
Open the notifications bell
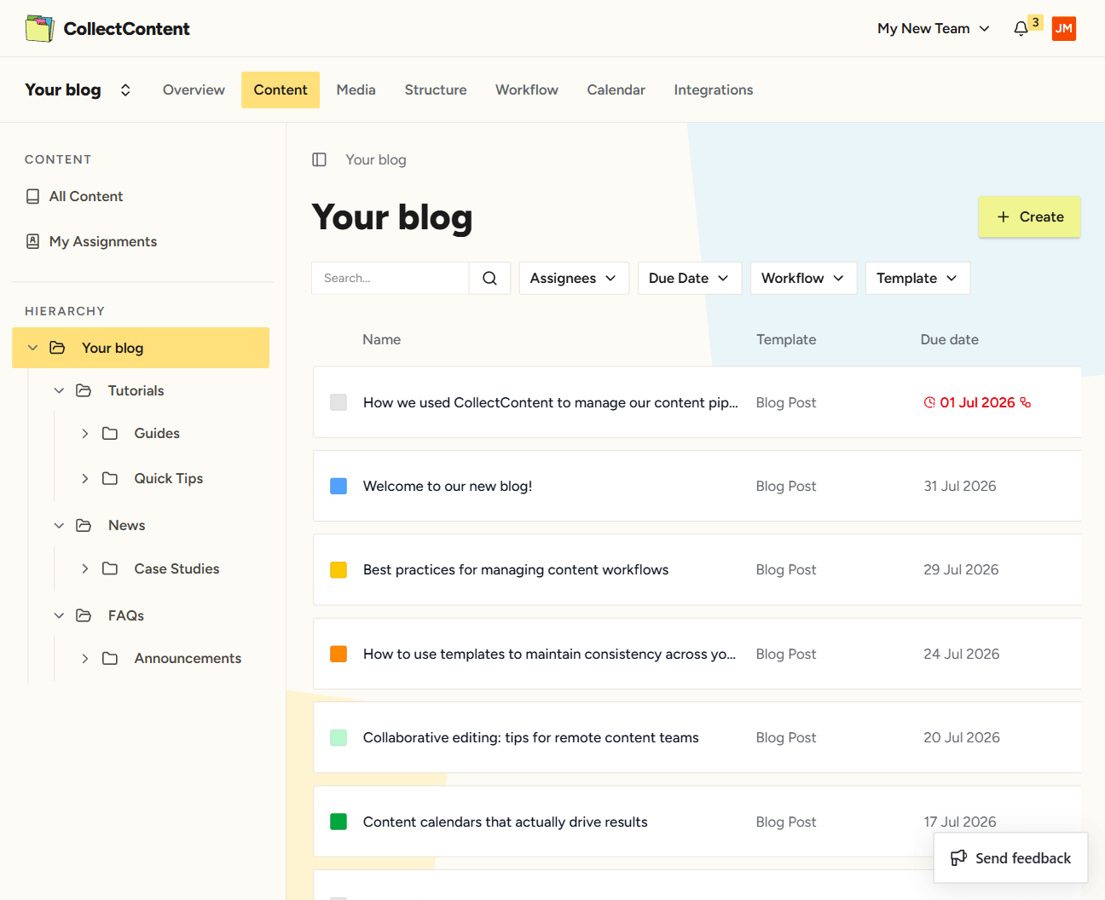(x=1021, y=29)
